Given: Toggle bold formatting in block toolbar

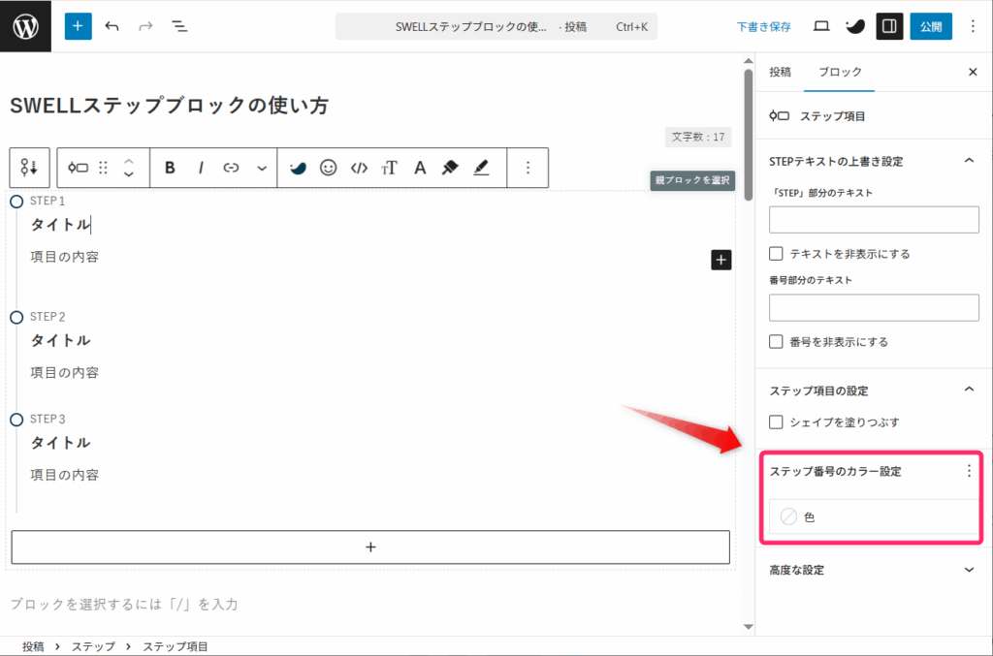Looking at the screenshot, I should (x=170, y=168).
